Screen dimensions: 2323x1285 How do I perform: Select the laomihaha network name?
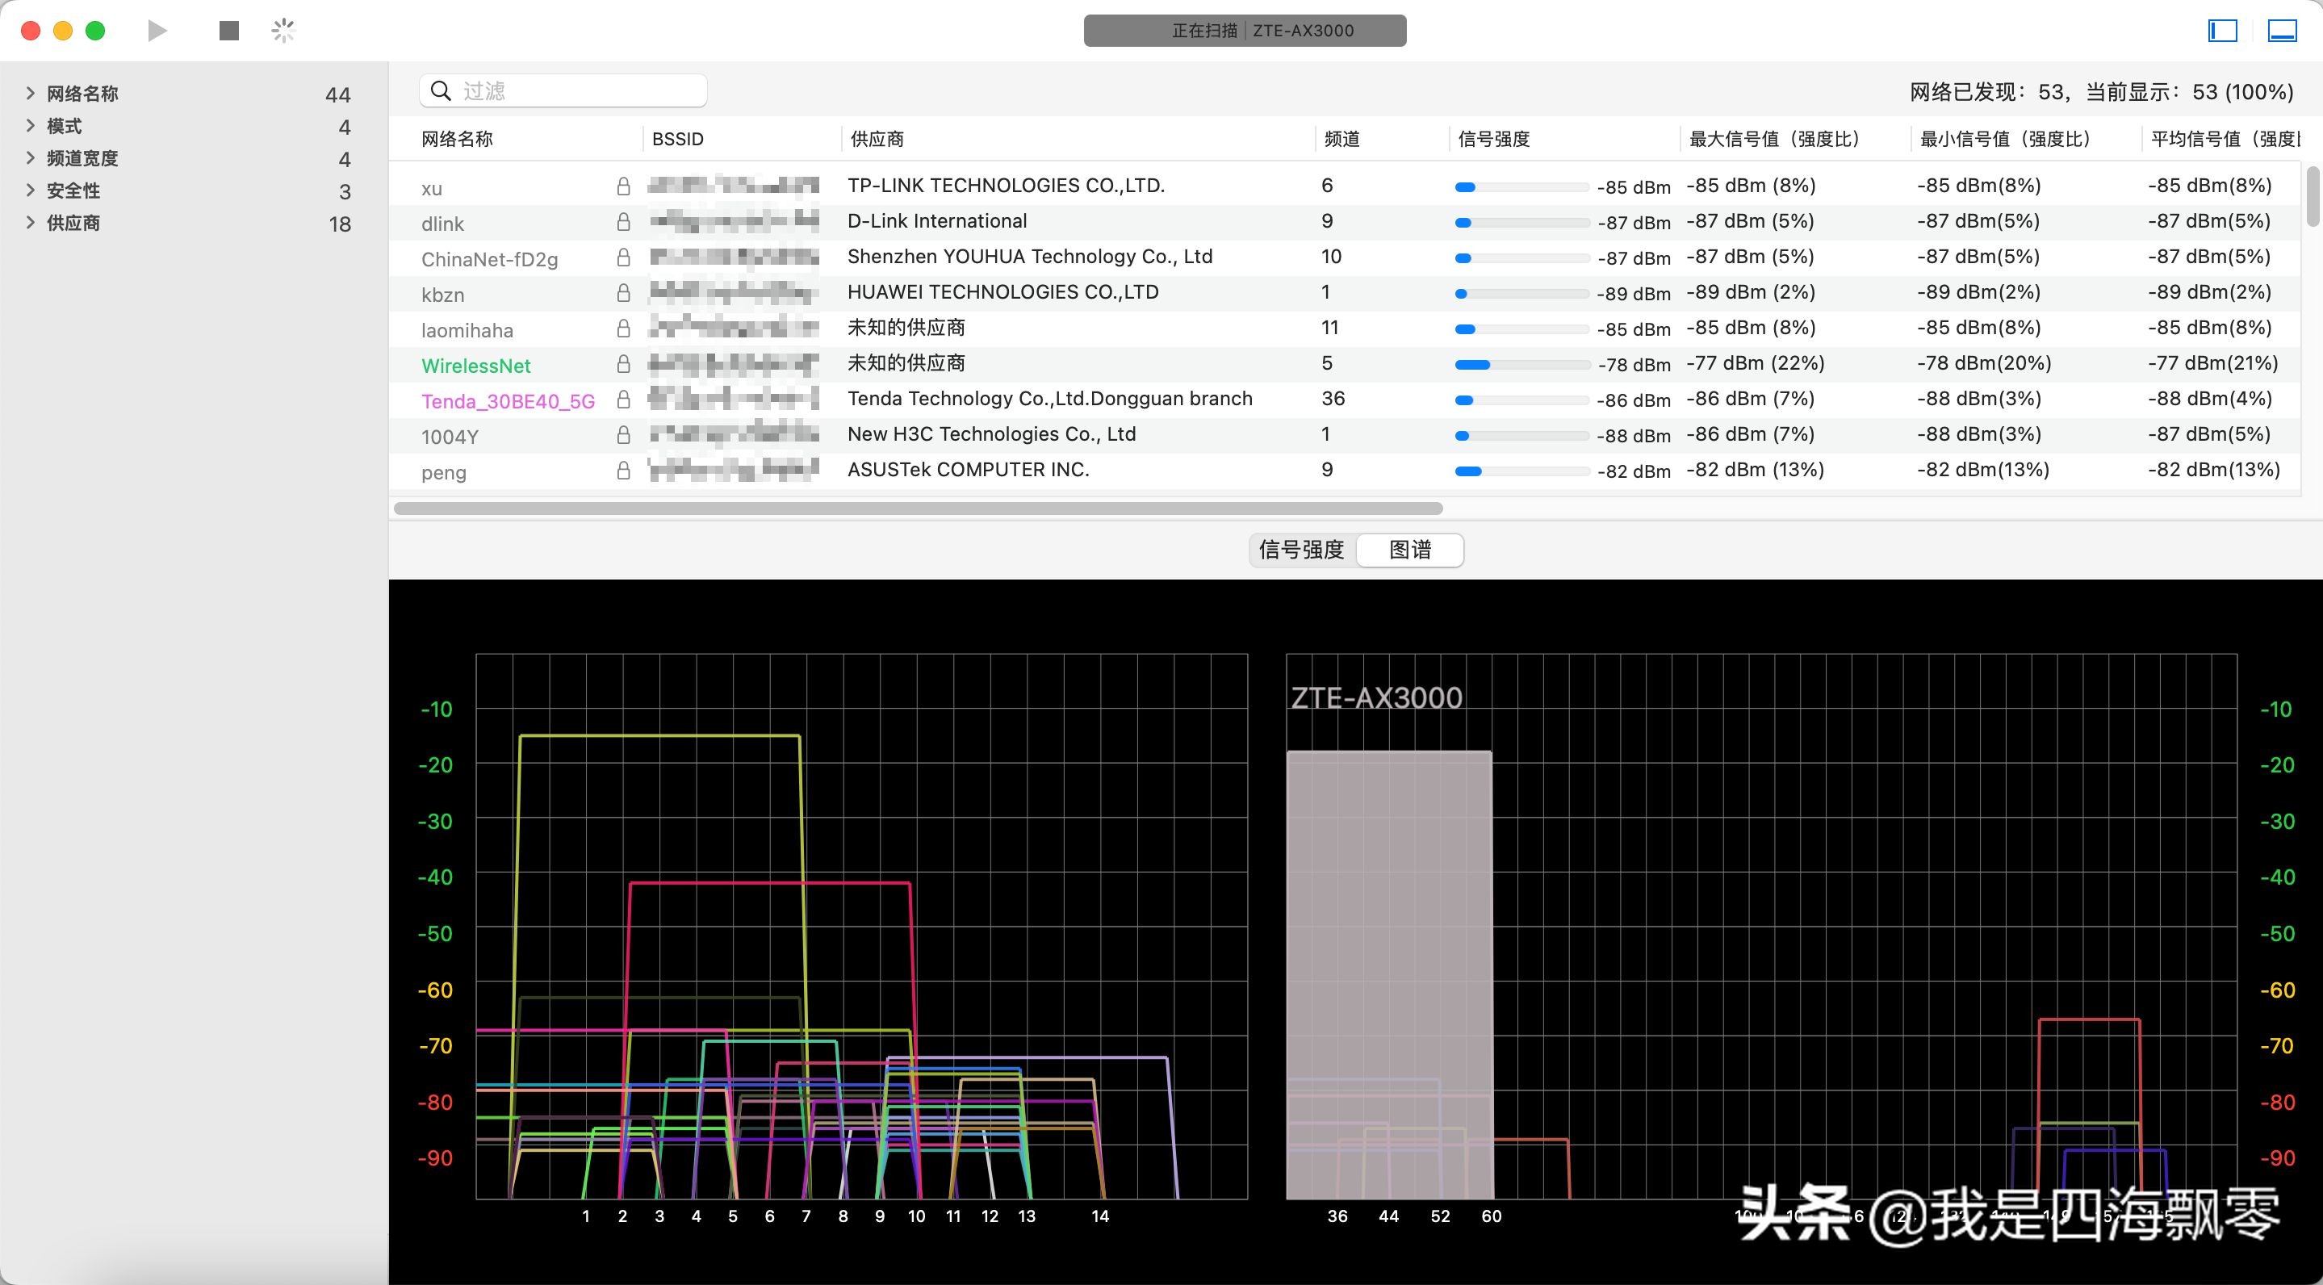point(467,330)
